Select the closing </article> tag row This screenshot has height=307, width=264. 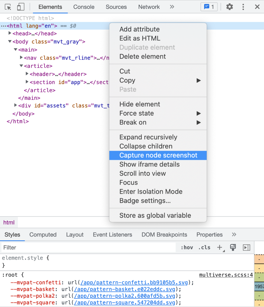(x=40, y=90)
